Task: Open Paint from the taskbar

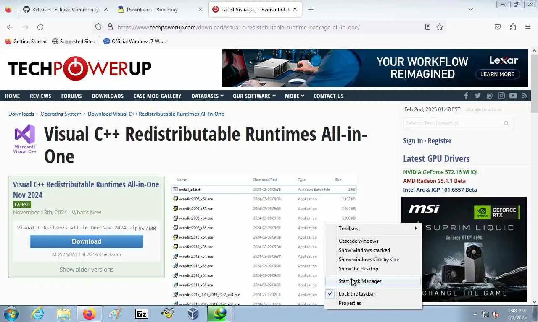Action: pyautogui.click(x=115, y=314)
